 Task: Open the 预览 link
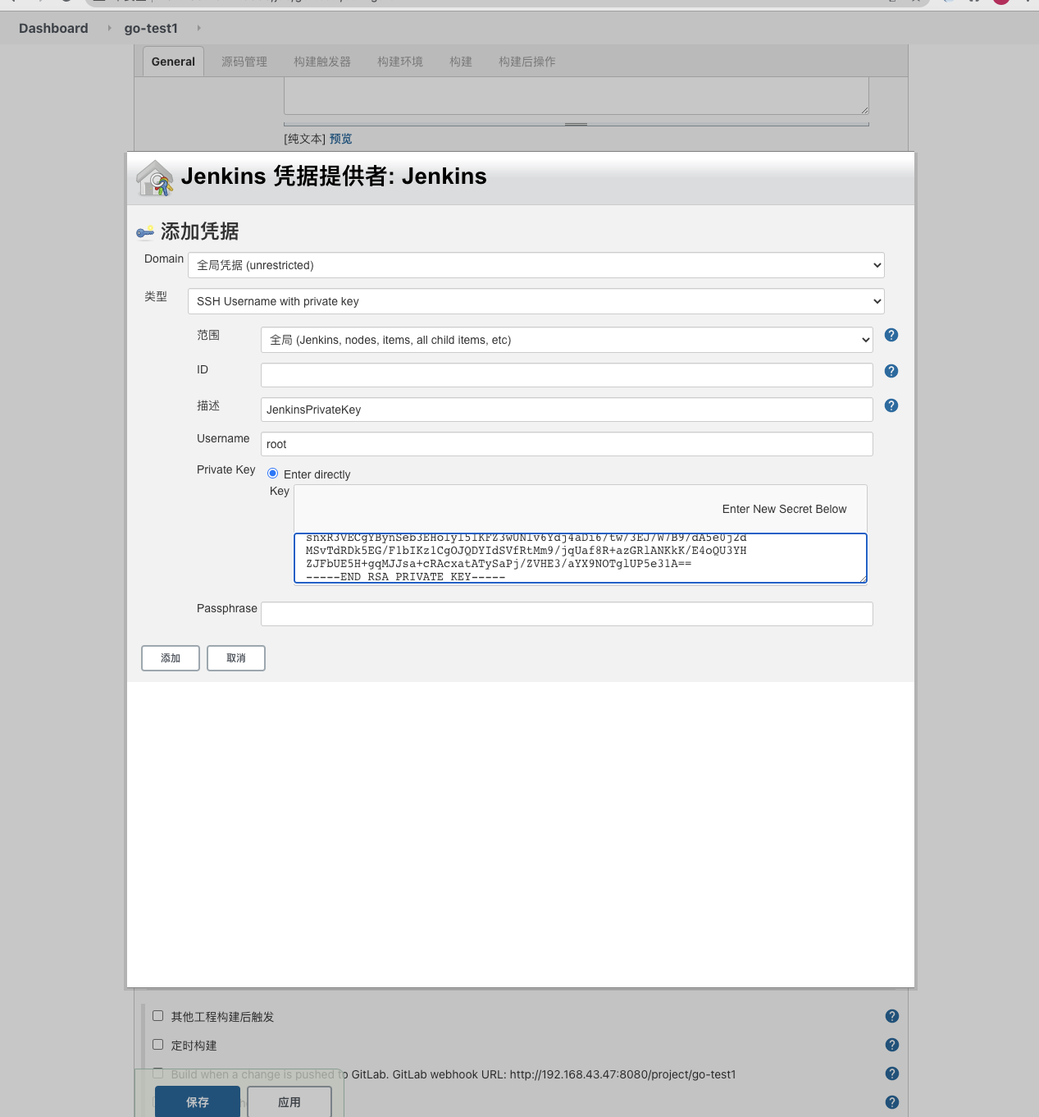tap(341, 139)
